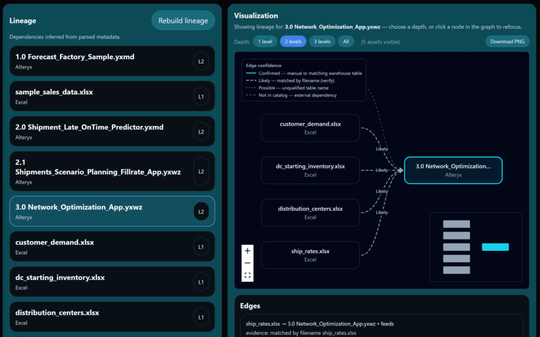
Task: Click the Likely label on customer_demand edge
Action: [382, 149]
